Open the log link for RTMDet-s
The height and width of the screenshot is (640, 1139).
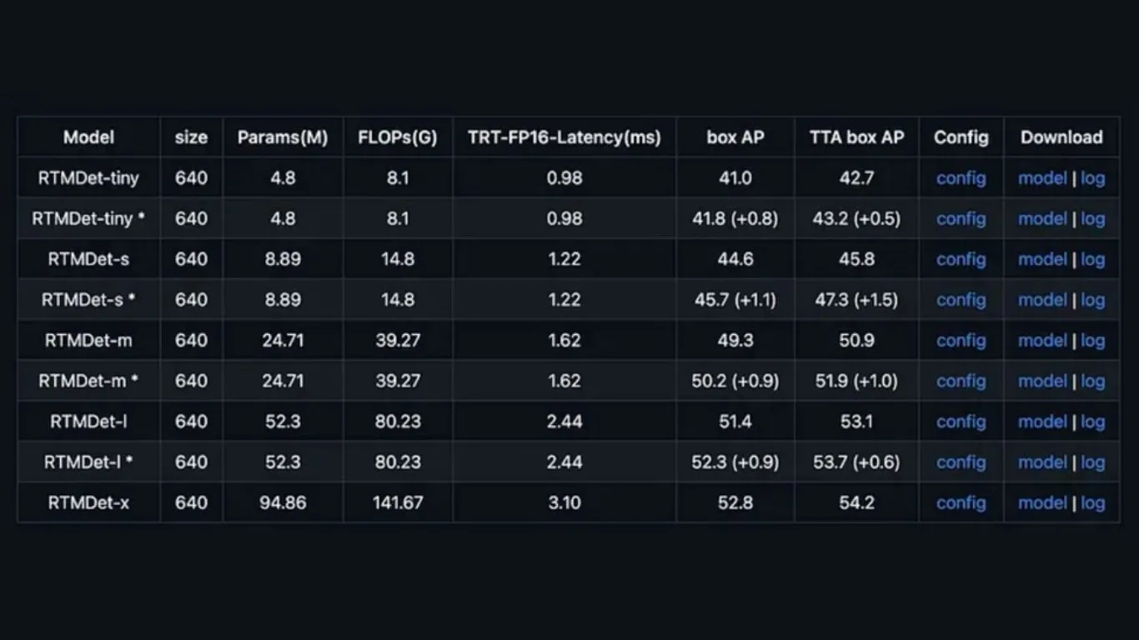coord(1093,259)
